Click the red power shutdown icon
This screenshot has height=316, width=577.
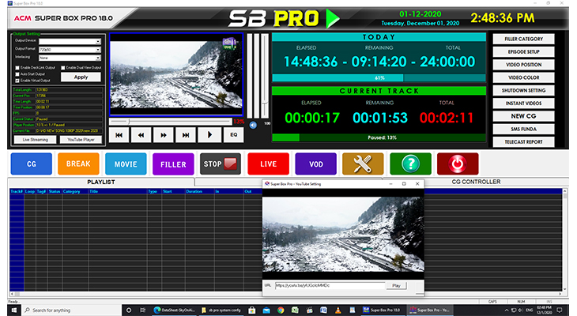click(458, 164)
